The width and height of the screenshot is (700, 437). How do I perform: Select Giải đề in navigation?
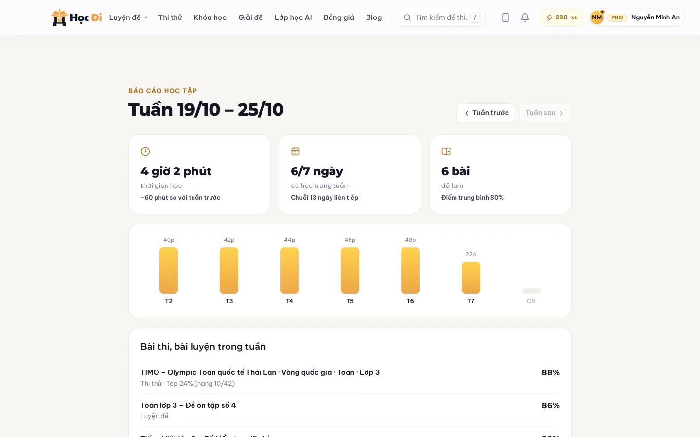pos(250,17)
